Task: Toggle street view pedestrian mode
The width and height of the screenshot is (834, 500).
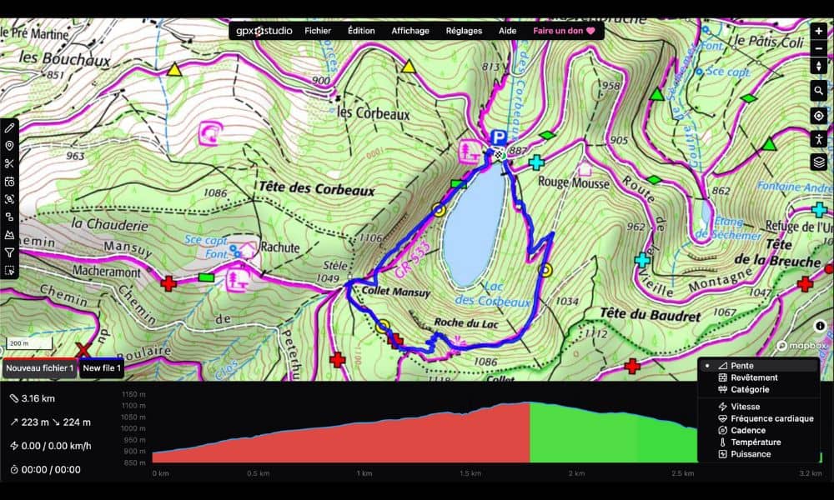Action: (818, 138)
